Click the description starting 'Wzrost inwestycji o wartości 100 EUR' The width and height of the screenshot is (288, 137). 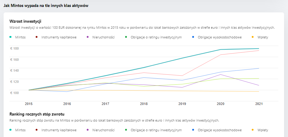click(x=142, y=28)
